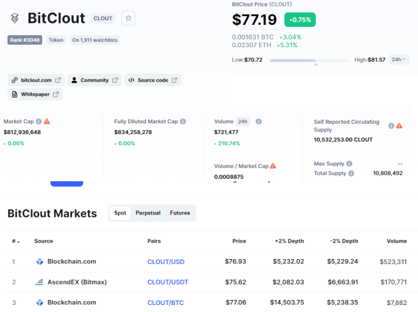Viewport: 418px width, 312px height.
Task: Open the Community links dropdown
Action: pos(94,80)
